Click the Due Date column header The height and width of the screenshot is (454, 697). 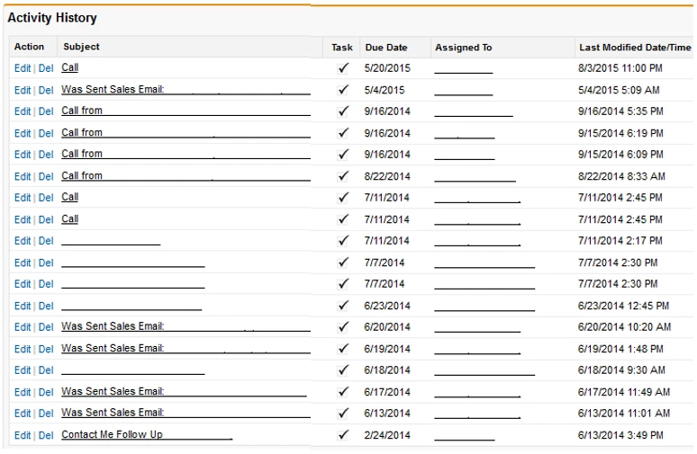(386, 48)
